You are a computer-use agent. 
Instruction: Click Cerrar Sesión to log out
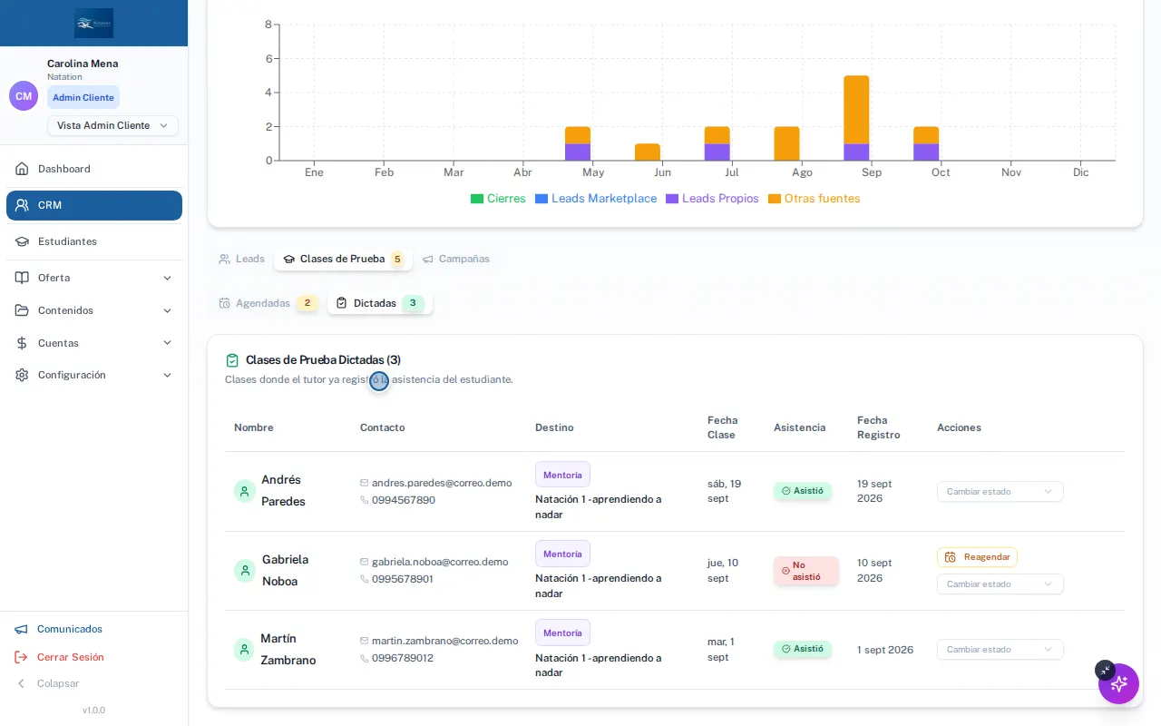pyautogui.click(x=60, y=657)
